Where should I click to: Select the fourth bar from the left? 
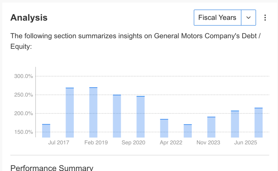pos(117,116)
